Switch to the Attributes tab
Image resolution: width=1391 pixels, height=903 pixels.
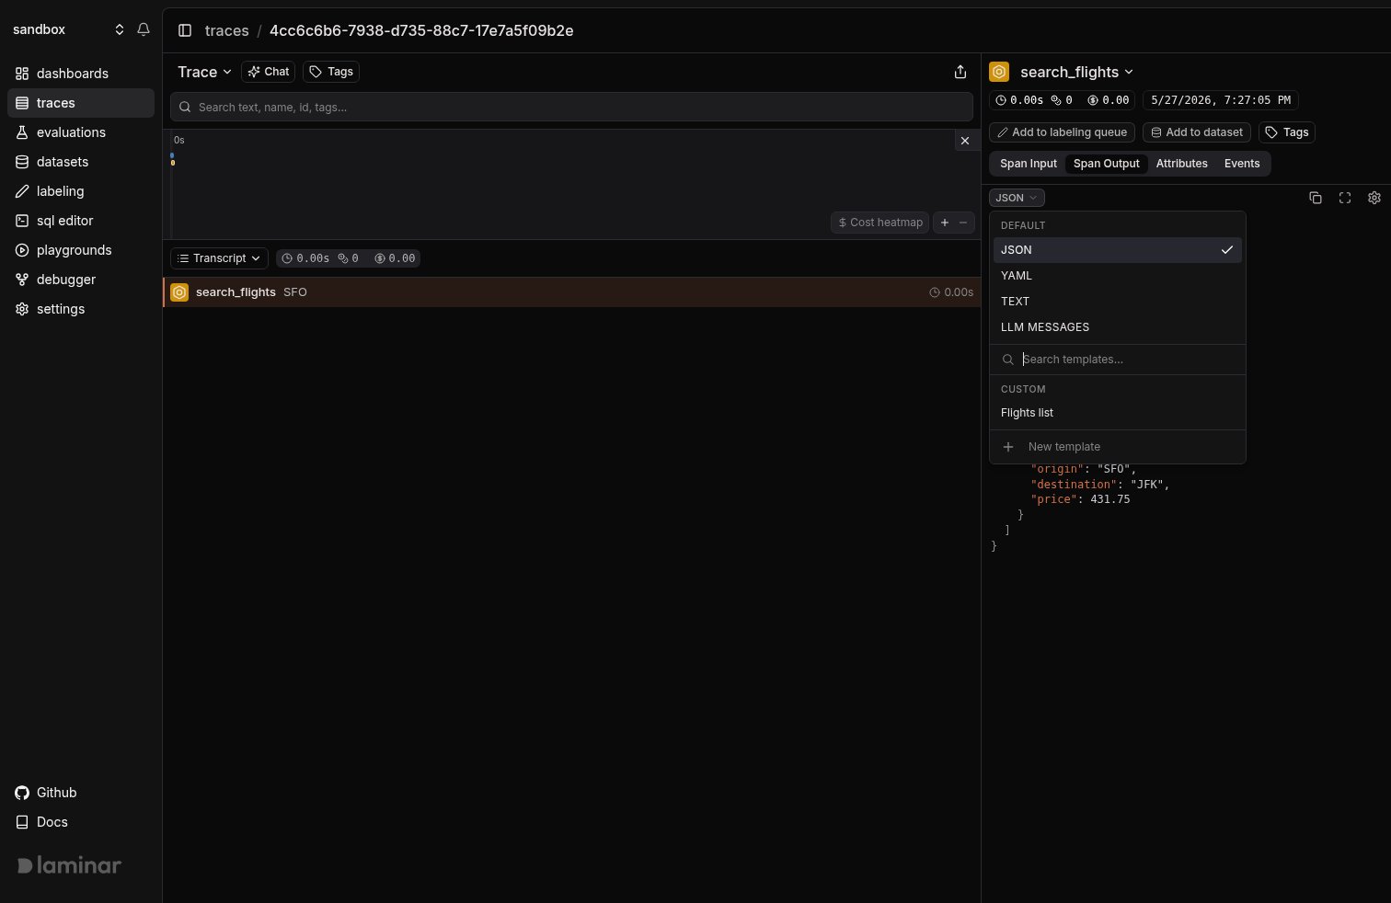(1181, 164)
